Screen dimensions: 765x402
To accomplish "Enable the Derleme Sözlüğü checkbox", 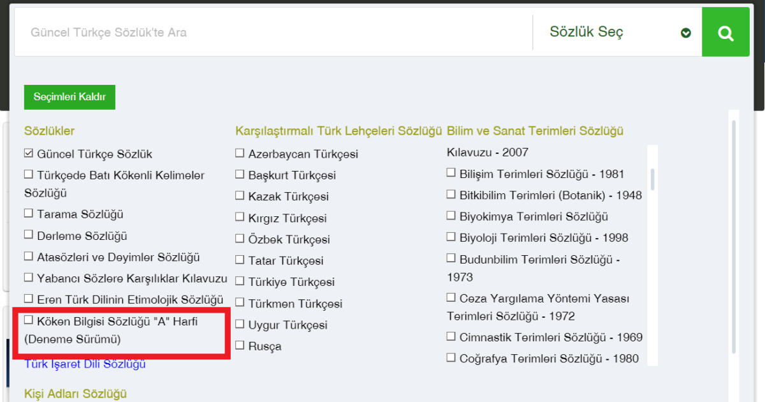I will point(29,235).
